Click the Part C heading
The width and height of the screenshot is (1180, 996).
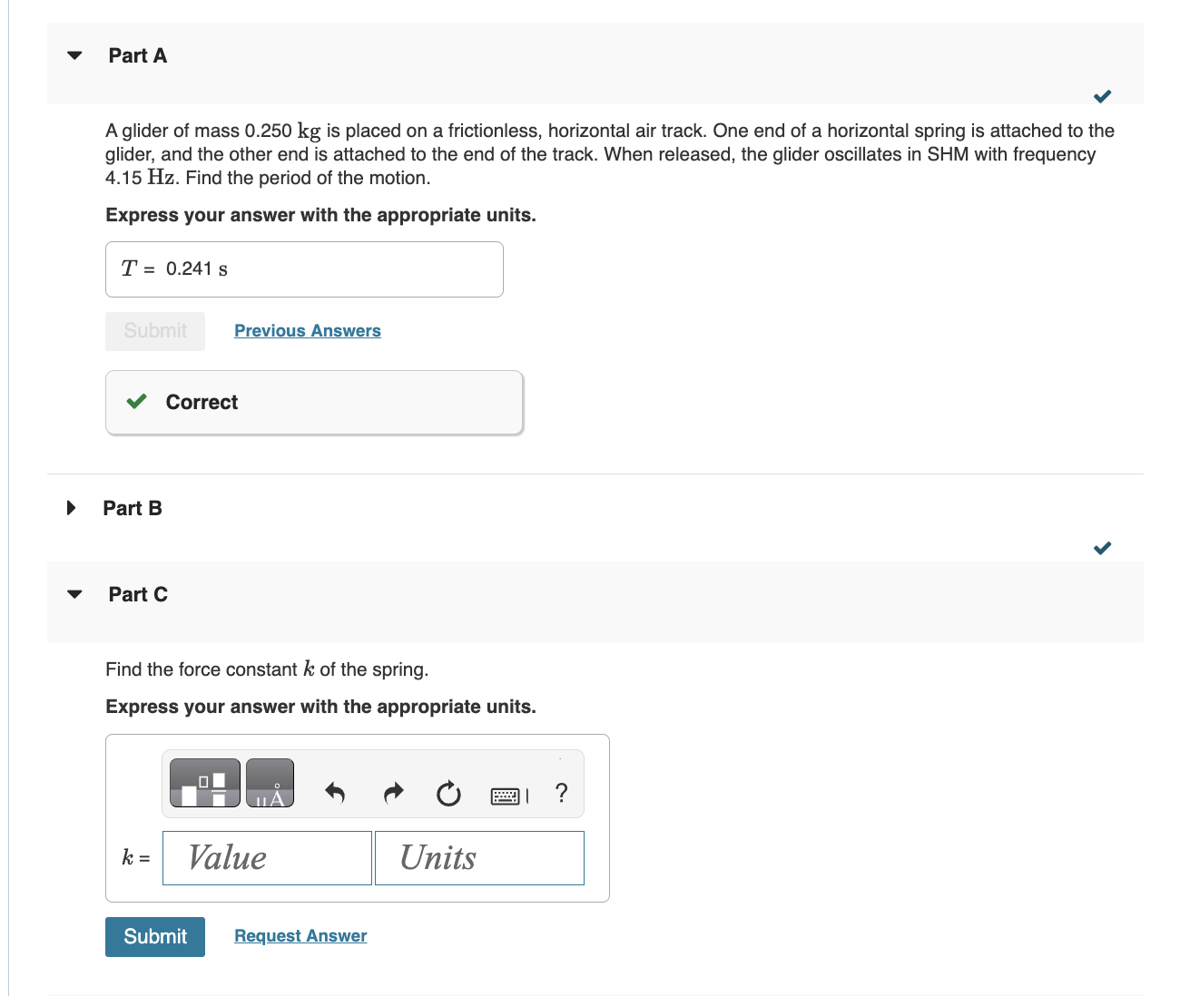click(138, 594)
